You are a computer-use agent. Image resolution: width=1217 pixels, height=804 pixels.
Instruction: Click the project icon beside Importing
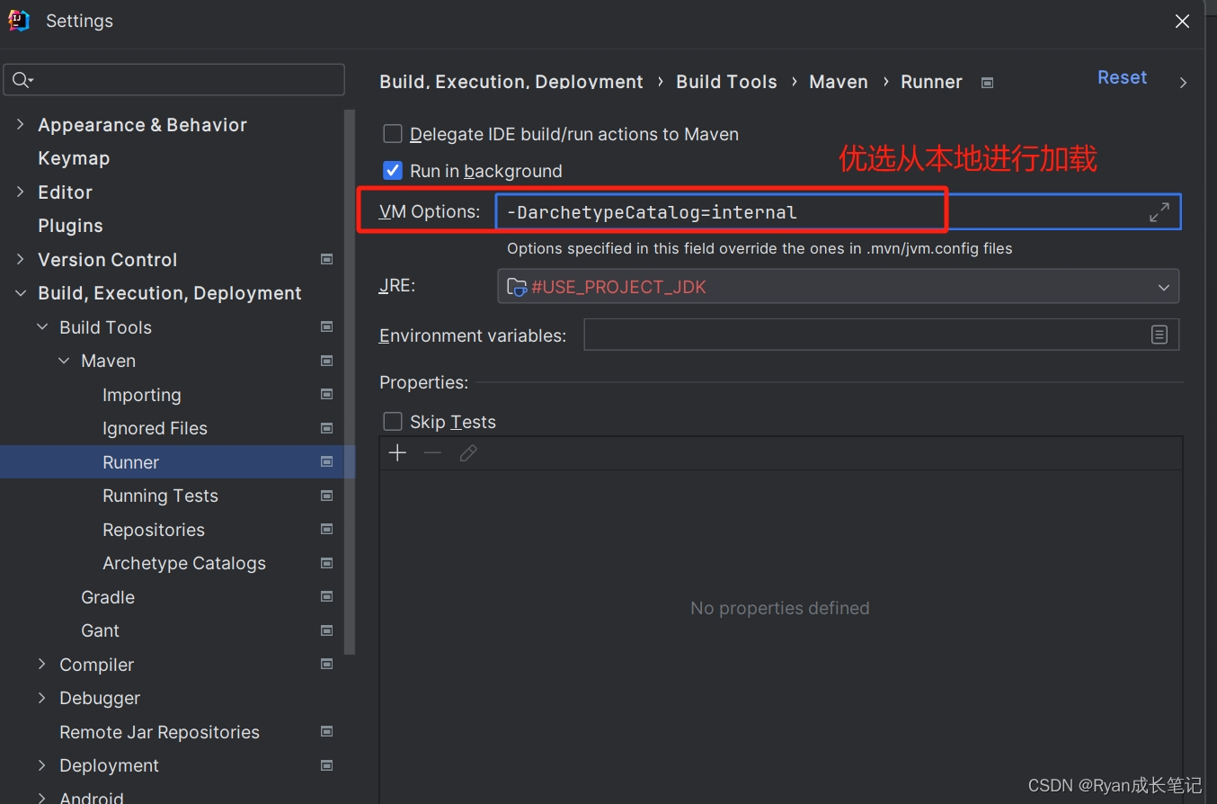pos(327,394)
